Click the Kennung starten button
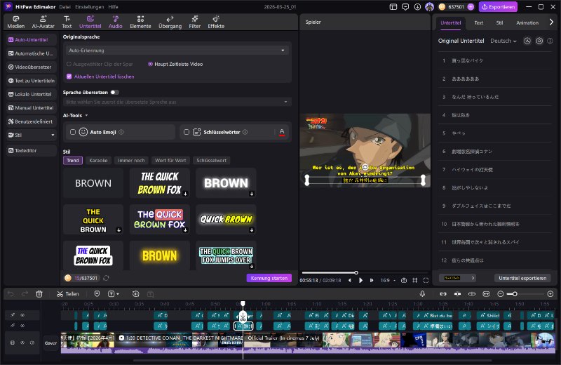The image size is (561, 365). point(269,278)
